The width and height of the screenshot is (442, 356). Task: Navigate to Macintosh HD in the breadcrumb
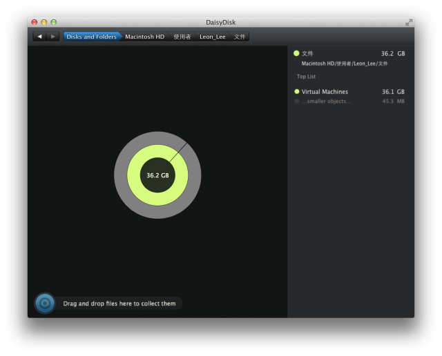[x=144, y=37]
